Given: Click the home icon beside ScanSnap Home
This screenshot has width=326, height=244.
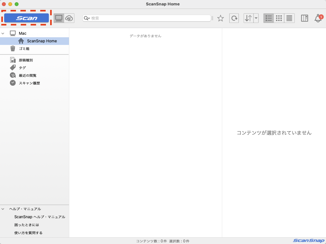Looking at the screenshot, I should point(21,41).
